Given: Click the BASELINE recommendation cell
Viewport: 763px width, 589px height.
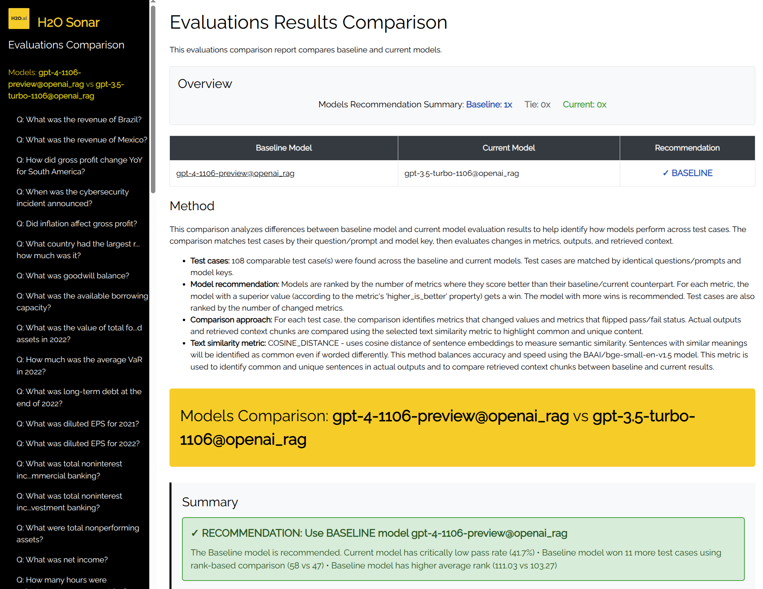Looking at the screenshot, I should pyautogui.click(x=687, y=173).
